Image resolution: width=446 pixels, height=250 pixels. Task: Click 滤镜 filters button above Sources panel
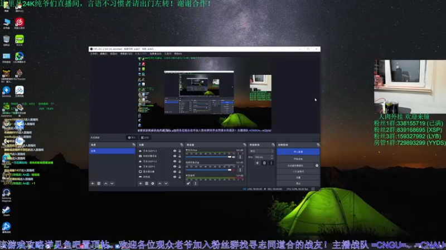click(145, 137)
